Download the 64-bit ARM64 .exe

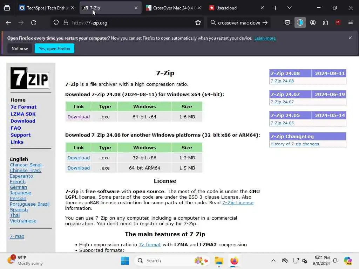pos(79,168)
